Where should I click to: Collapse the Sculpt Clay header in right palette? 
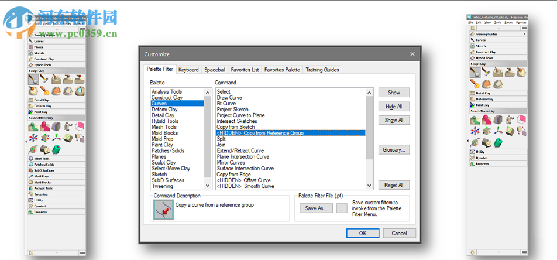pyautogui.click(x=498, y=64)
